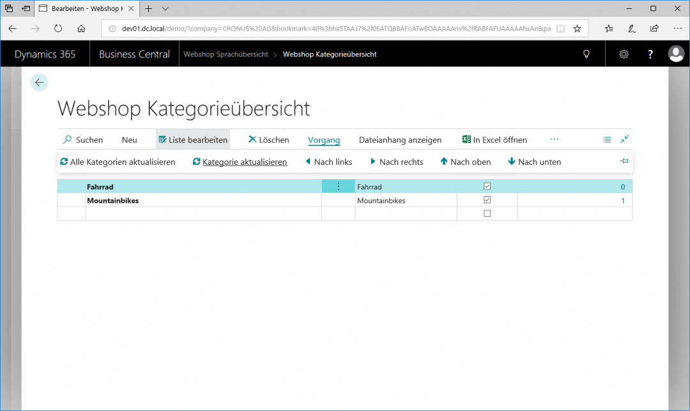Select the bold Fahrrad category cell
This screenshot has width=690, height=411.
pyautogui.click(x=203, y=187)
